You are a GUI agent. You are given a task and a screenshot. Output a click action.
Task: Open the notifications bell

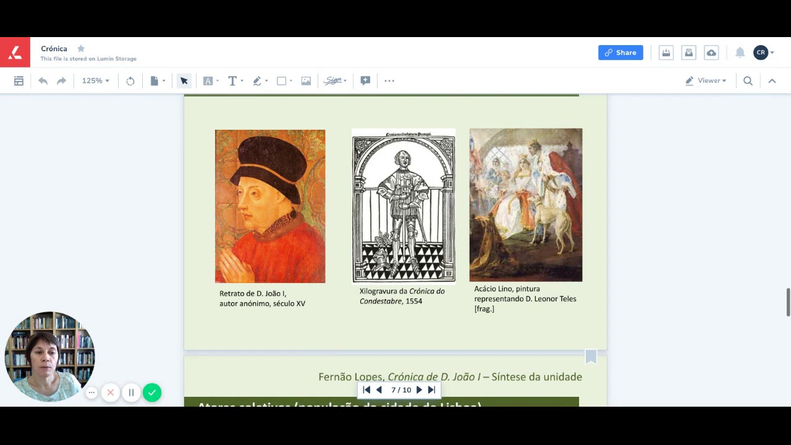pyautogui.click(x=740, y=53)
